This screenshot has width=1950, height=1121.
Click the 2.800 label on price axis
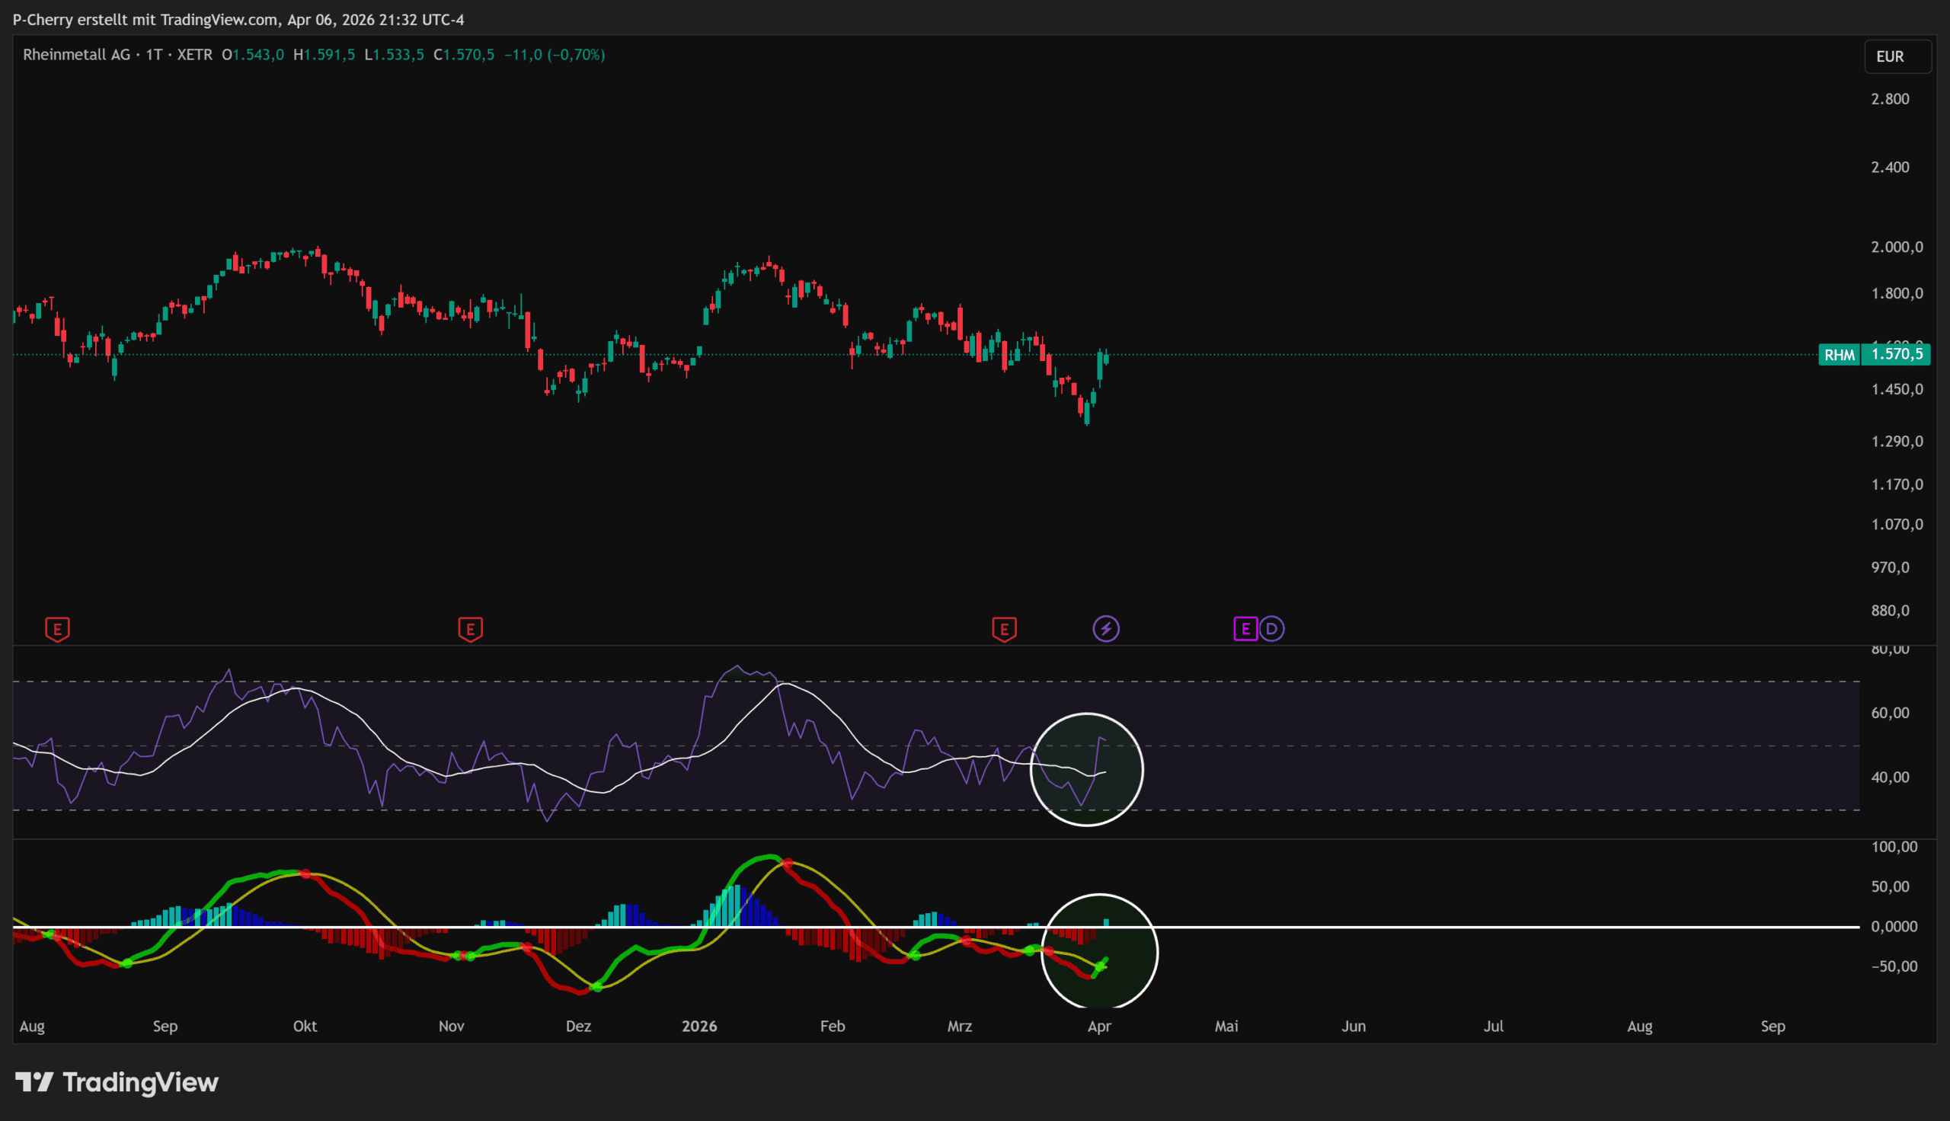pyautogui.click(x=1890, y=98)
